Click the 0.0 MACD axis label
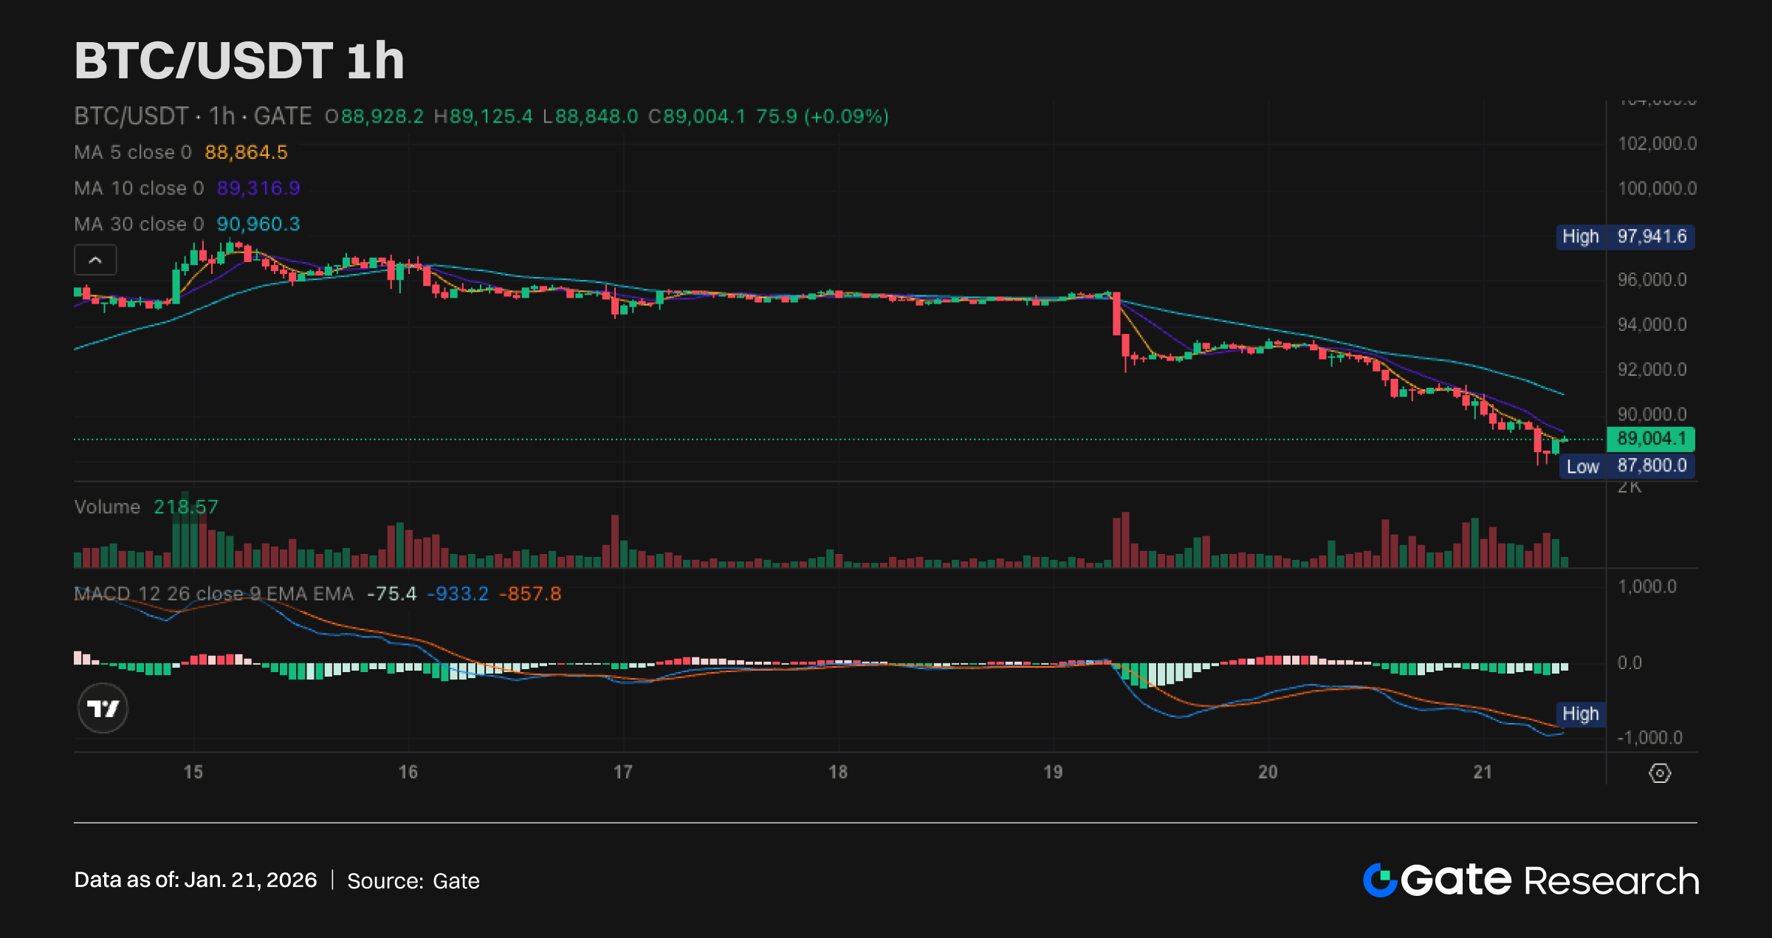Viewport: 1772px width, 938px height. pos(1630,663)
